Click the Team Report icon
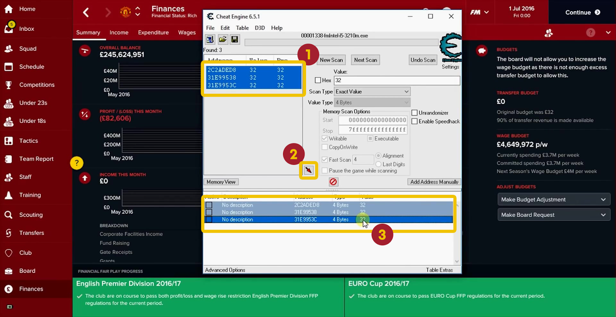Screen dimensions: 616x317 pyautogui.click(x=8, y=159)
